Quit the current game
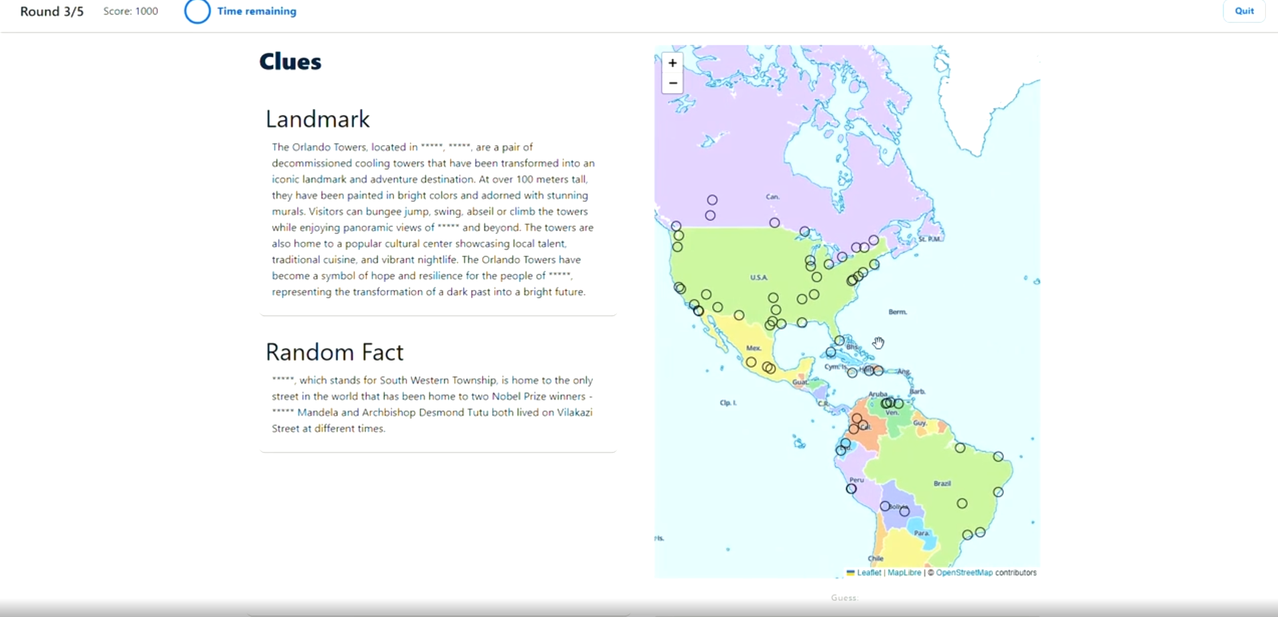 tap(1244, 11)
